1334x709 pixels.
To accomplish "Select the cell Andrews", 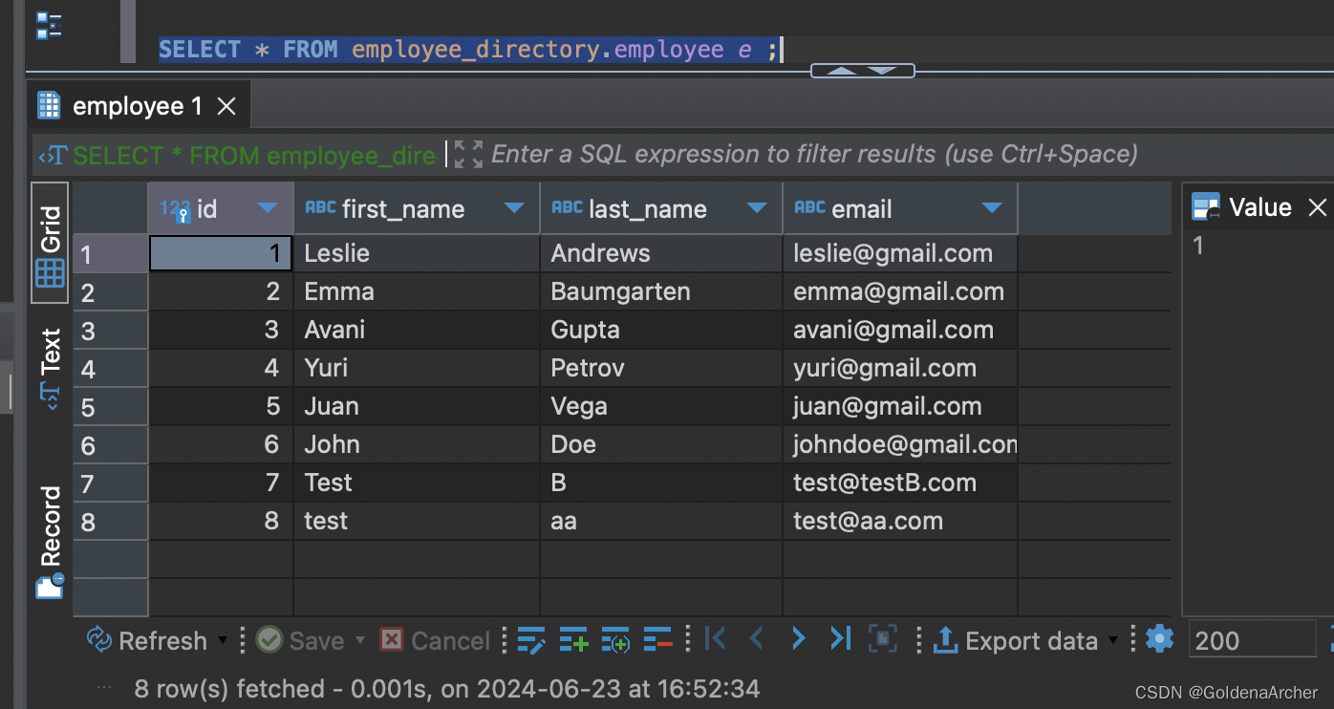I will pyautogui.click(x=661, y=253).
